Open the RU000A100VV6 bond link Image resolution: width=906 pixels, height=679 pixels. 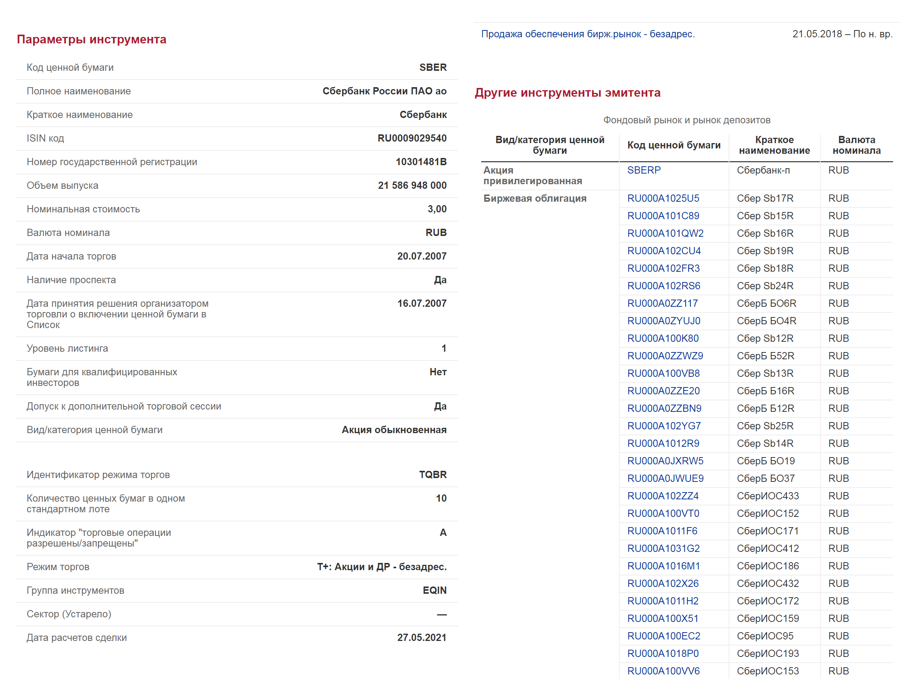(x=663, y=671)
